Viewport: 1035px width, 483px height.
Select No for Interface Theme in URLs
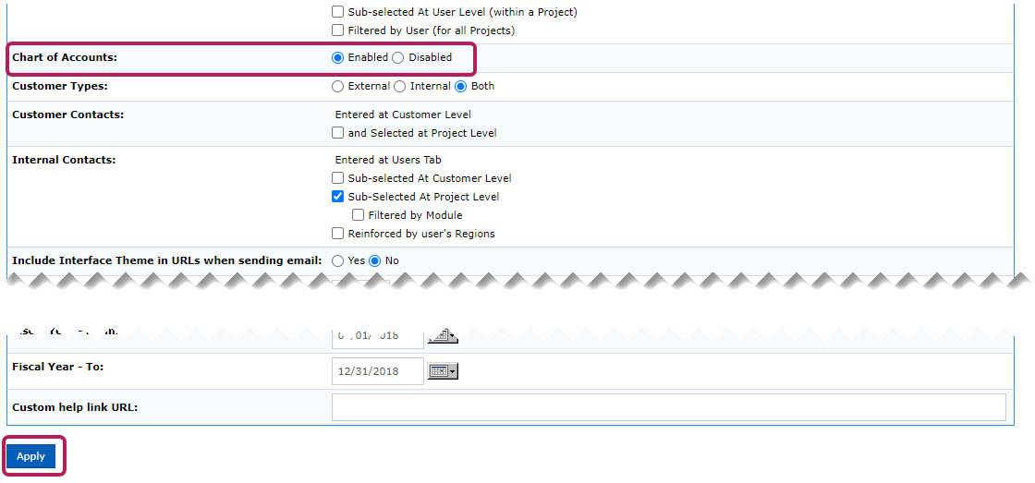(x=375, y=260)
